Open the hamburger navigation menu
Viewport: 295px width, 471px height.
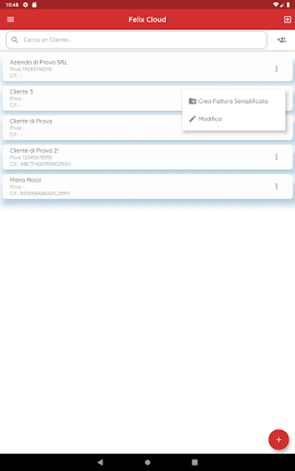click(x=10, y=19)
